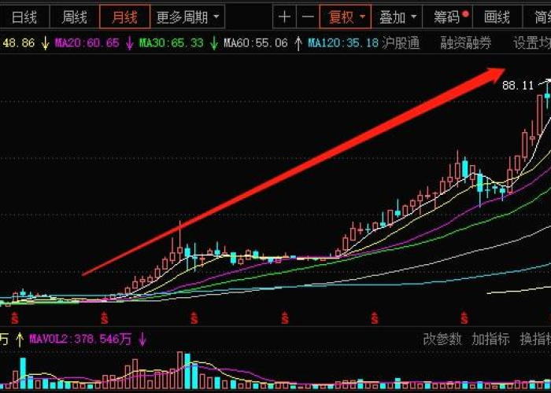Click the MAVOL2:378.546万 volume indicator
Viewport: 551px width, 393px height.
click(80, 339)
